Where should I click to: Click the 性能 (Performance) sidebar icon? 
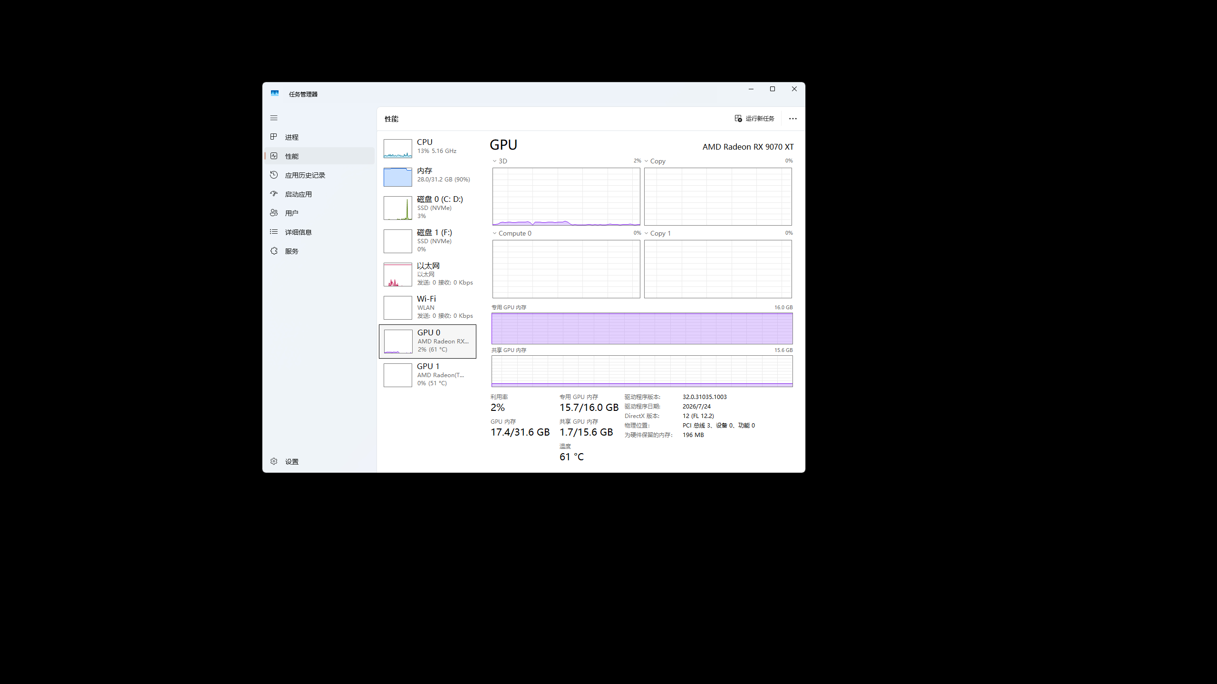(x=274, y=156)
